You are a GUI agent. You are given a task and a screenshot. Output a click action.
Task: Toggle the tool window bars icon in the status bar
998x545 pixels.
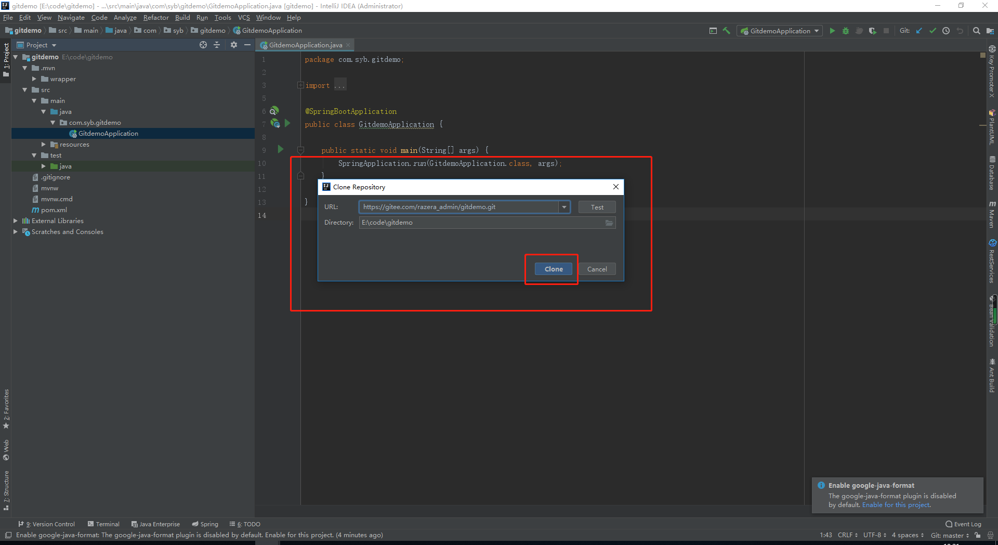tap(8, 535)
